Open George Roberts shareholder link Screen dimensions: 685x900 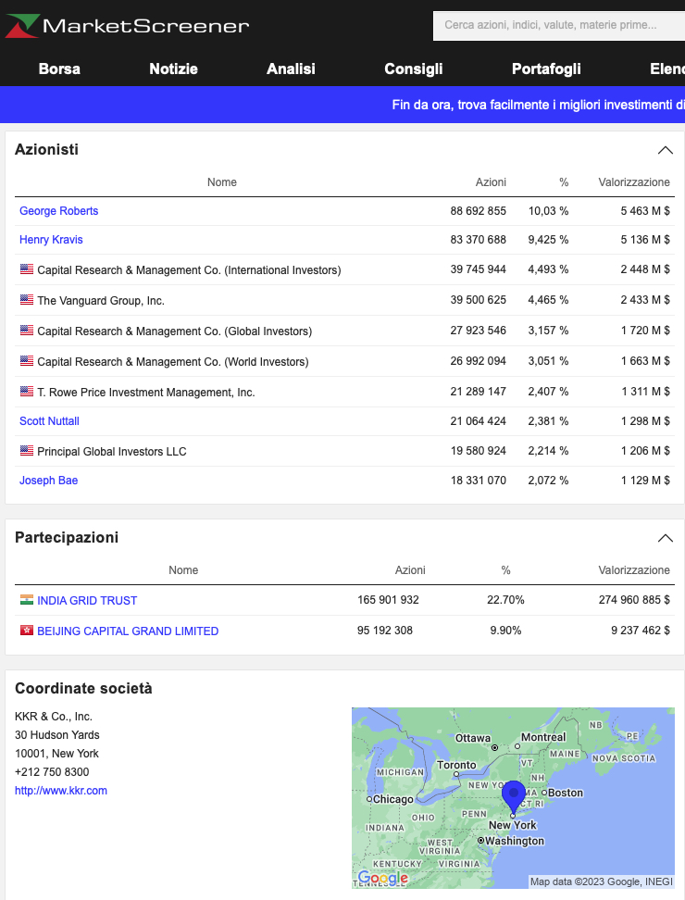point(58,211)
